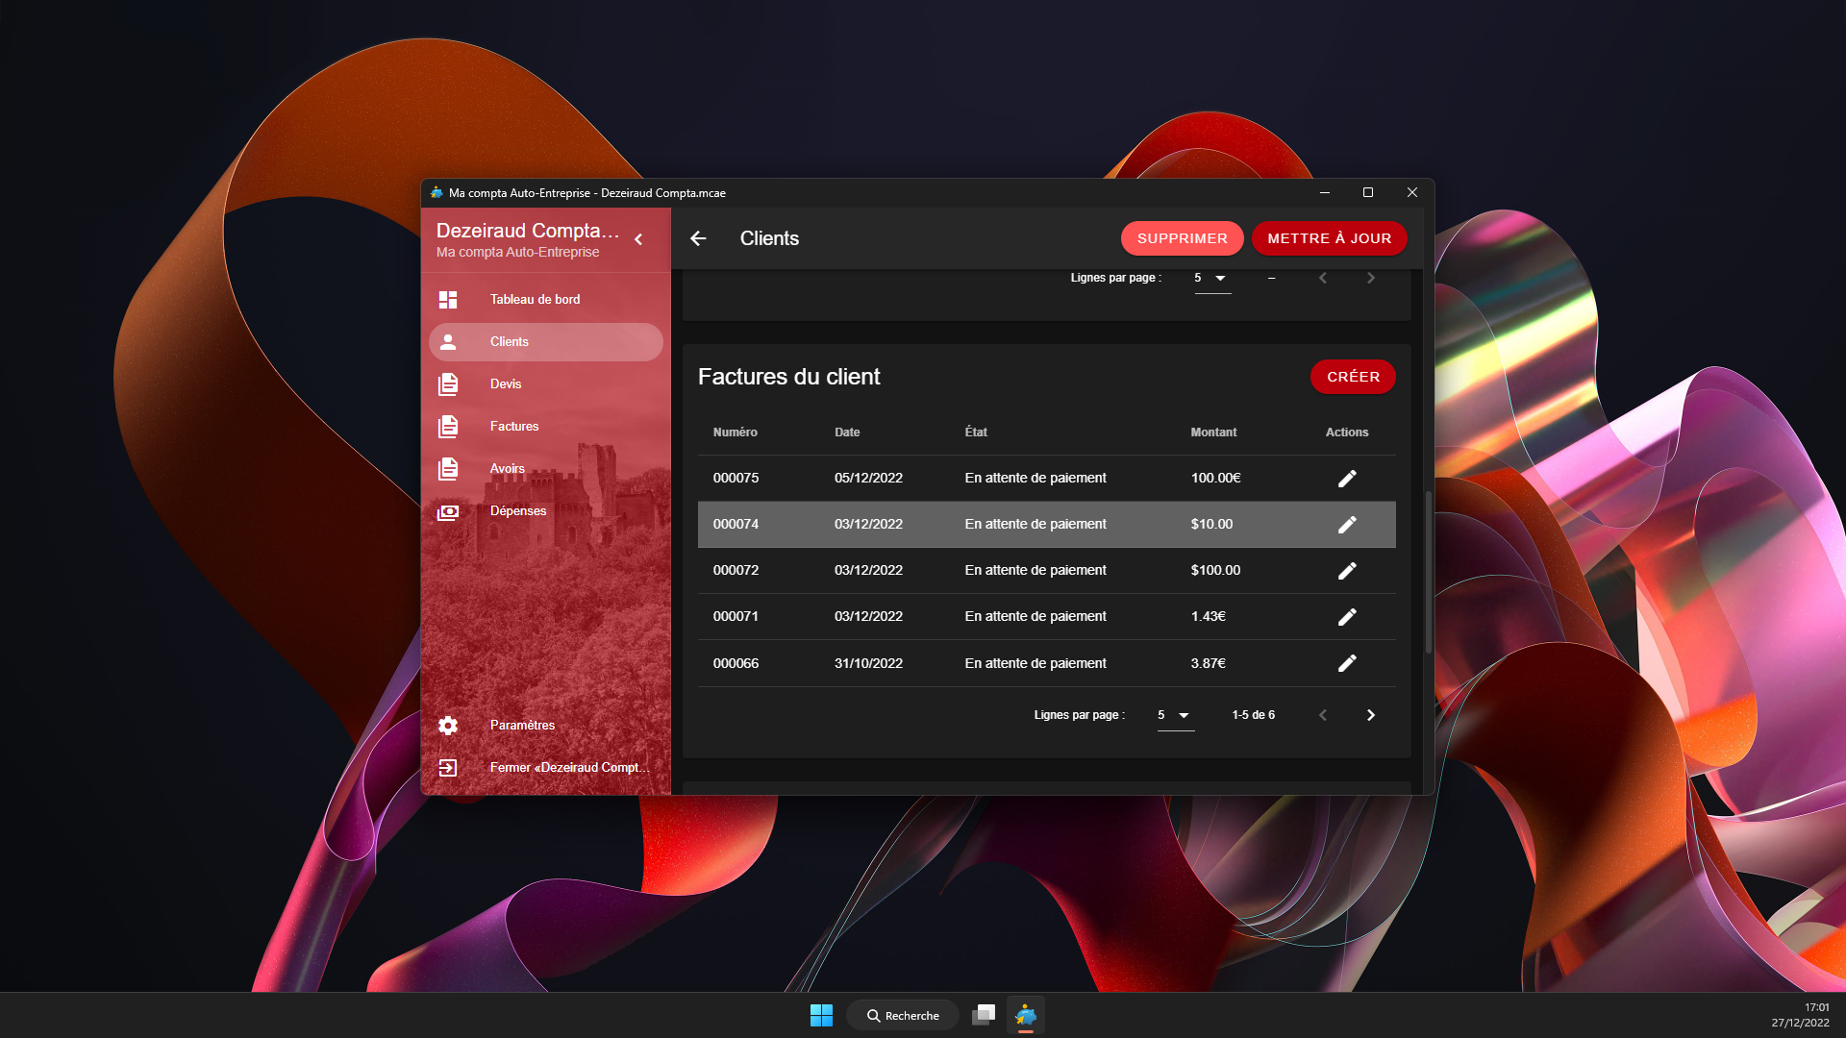Open the Devis page icon
Viewport: 1846px width, 1038px height.
pos(448,383)
